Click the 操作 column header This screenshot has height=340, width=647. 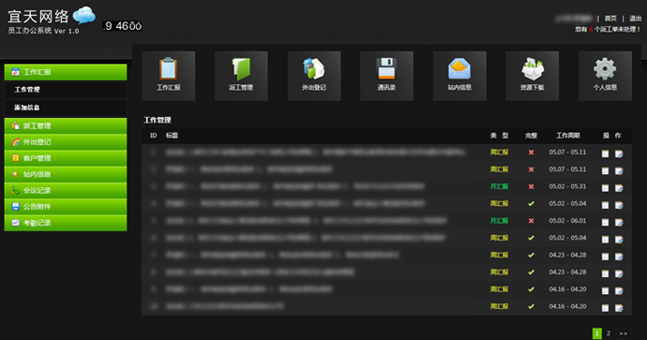pyautogui.click(x=612, y=136)
